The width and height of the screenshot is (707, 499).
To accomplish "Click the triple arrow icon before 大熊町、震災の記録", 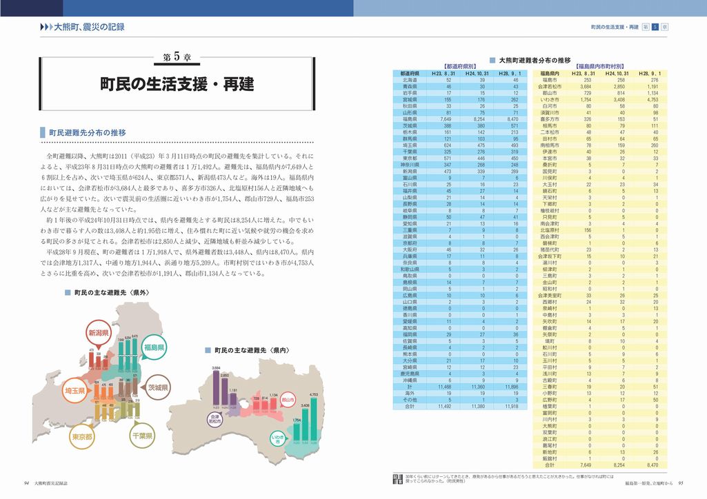I will tap(46, 27).
